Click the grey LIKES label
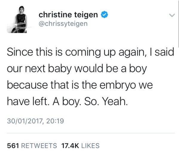179x156 pixels. pos(90,146)
